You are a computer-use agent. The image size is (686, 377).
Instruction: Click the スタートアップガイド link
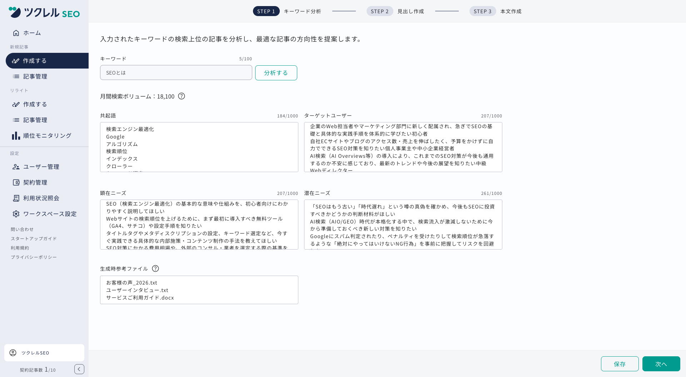[34, 239]
